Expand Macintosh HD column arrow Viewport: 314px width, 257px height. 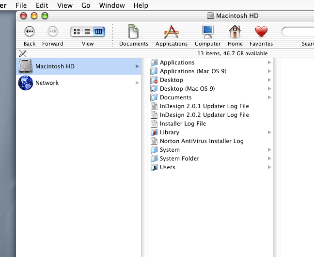point(137,66)
